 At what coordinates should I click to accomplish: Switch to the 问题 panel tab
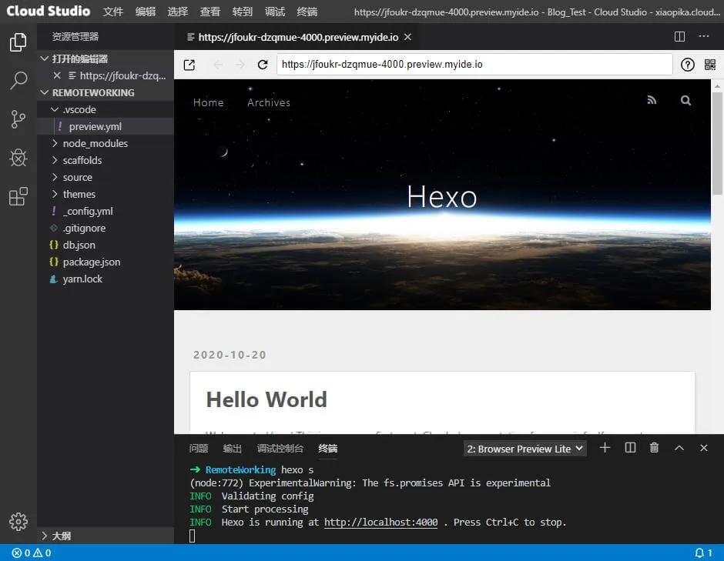tap(199, 449)
